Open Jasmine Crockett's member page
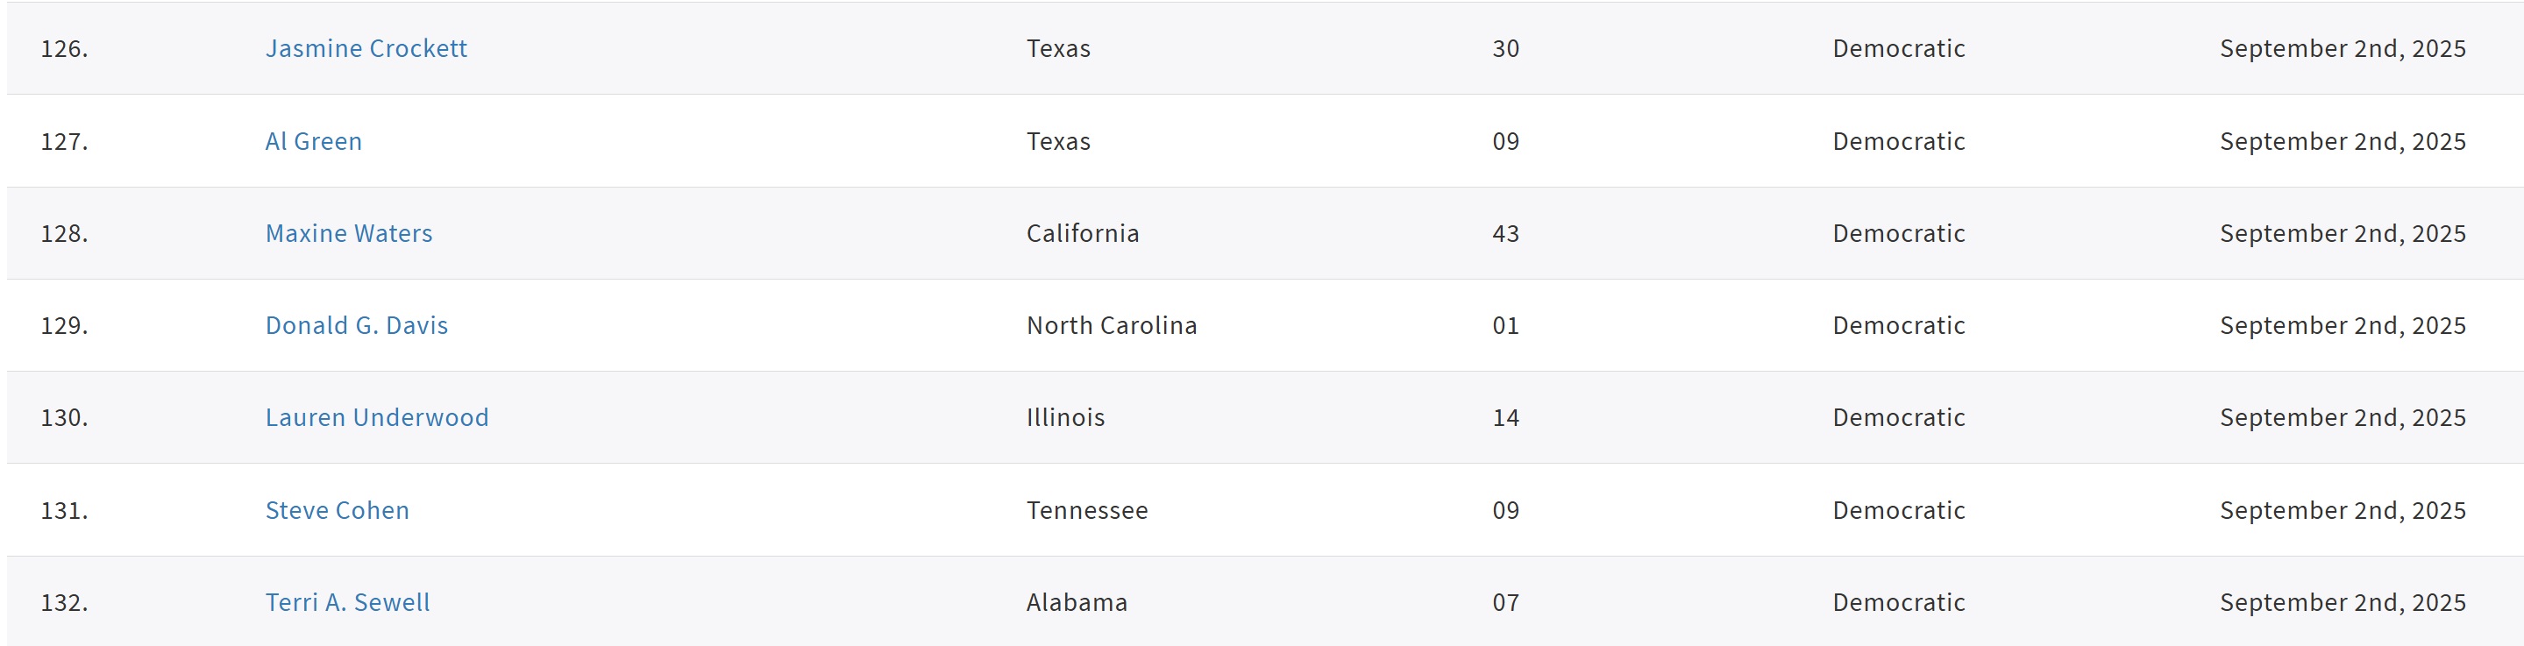Image resolution: width=2524 pixels, height=646 pixels. (x=366, y=48)
